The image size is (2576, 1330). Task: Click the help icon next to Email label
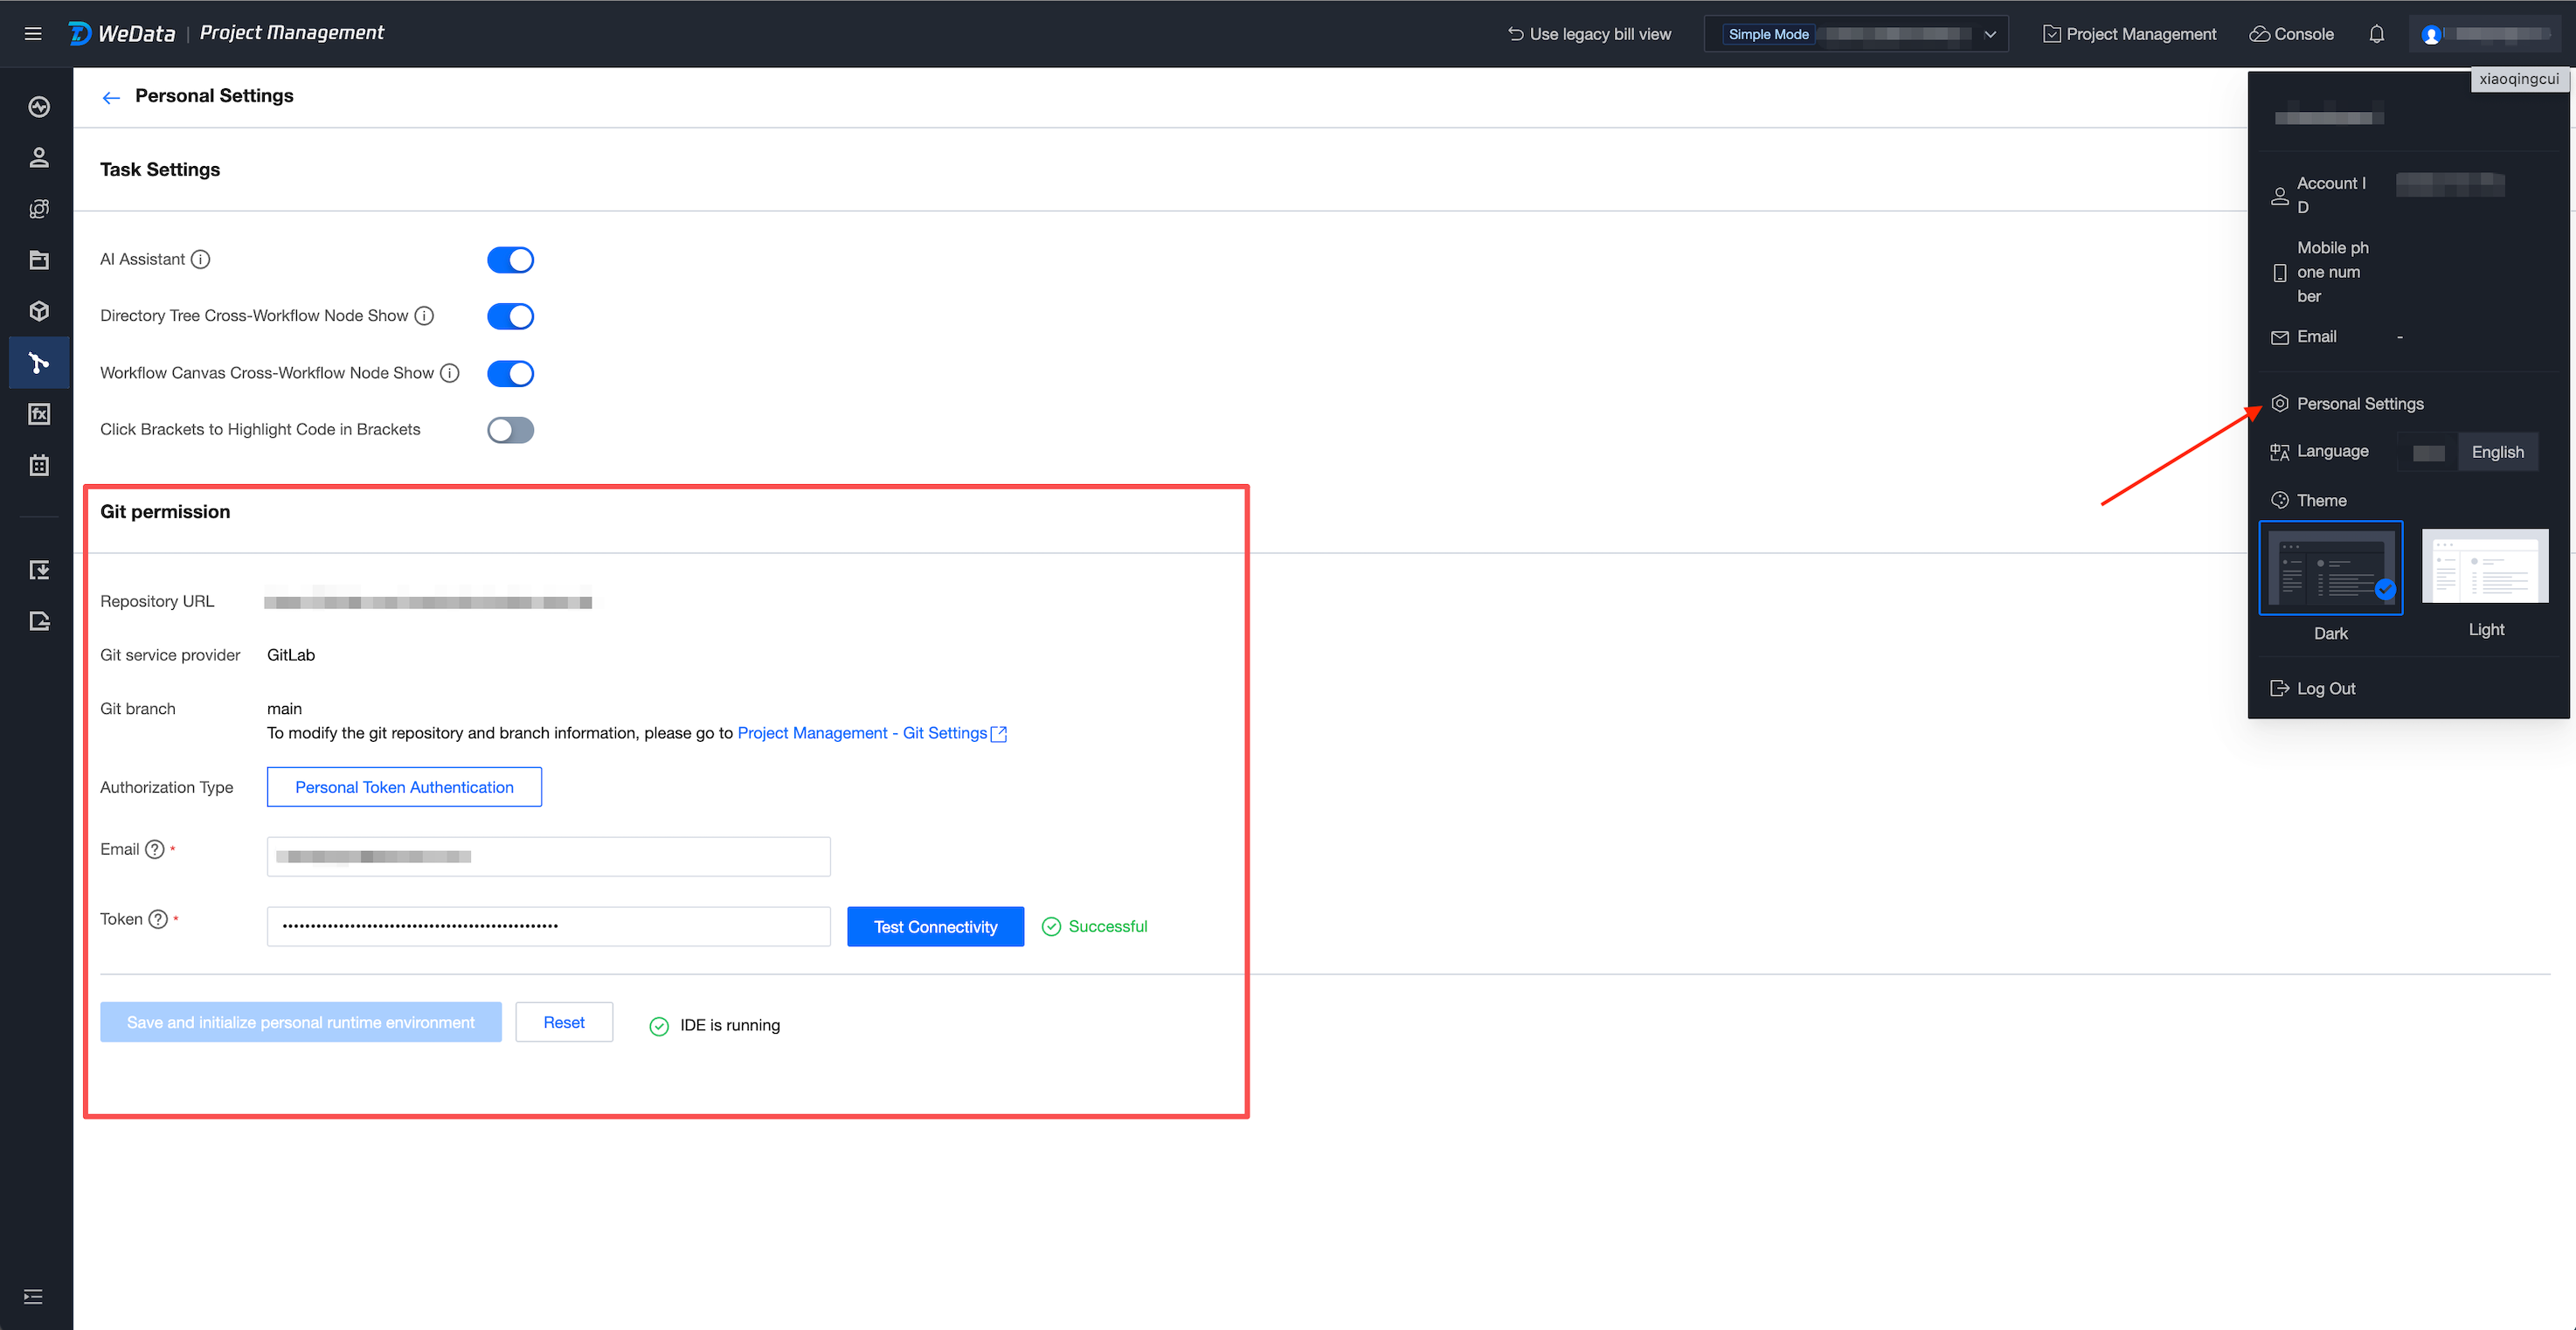[x=155, y=849]
